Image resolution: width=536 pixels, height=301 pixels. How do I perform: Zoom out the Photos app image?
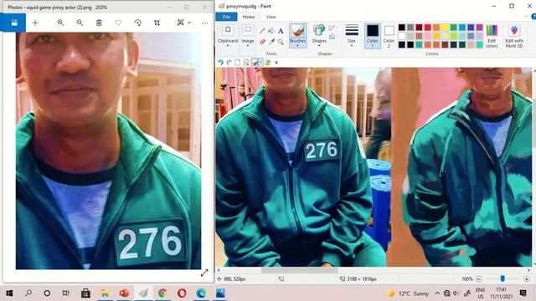coord(80,23)
